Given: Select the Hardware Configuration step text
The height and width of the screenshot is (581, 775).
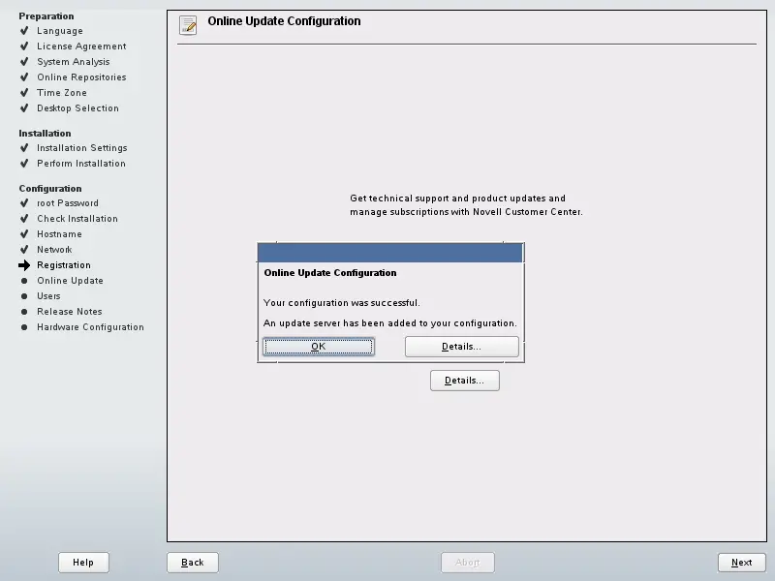Looking at the screenshot, I should pos(90,327).
